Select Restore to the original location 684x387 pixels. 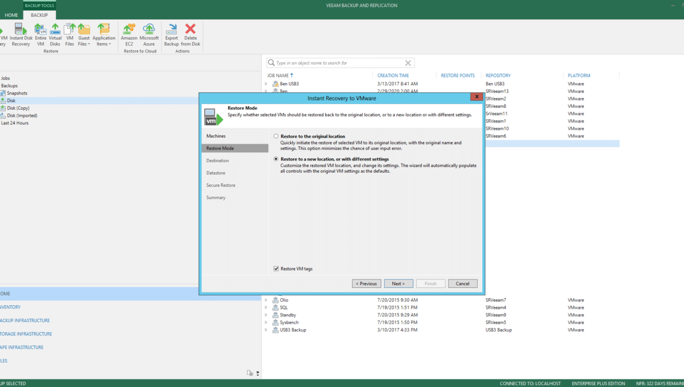pyautogui.click(x=276, y=136)
